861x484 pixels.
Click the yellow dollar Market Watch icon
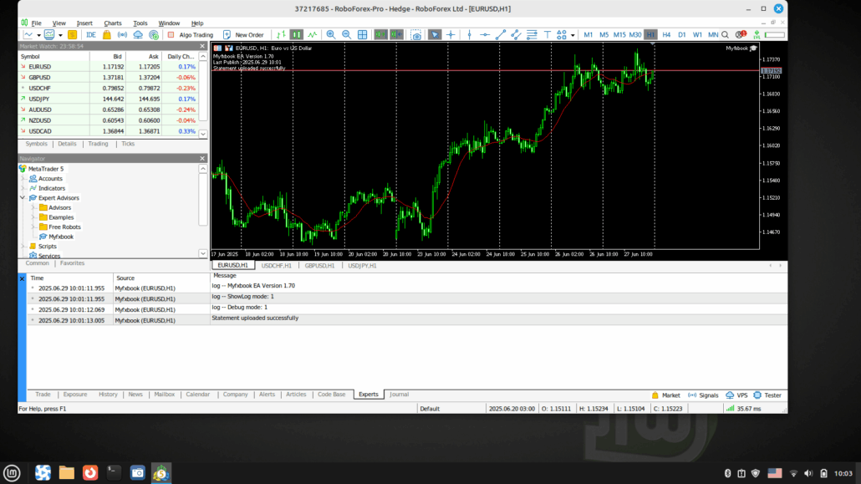coord(72,34)
